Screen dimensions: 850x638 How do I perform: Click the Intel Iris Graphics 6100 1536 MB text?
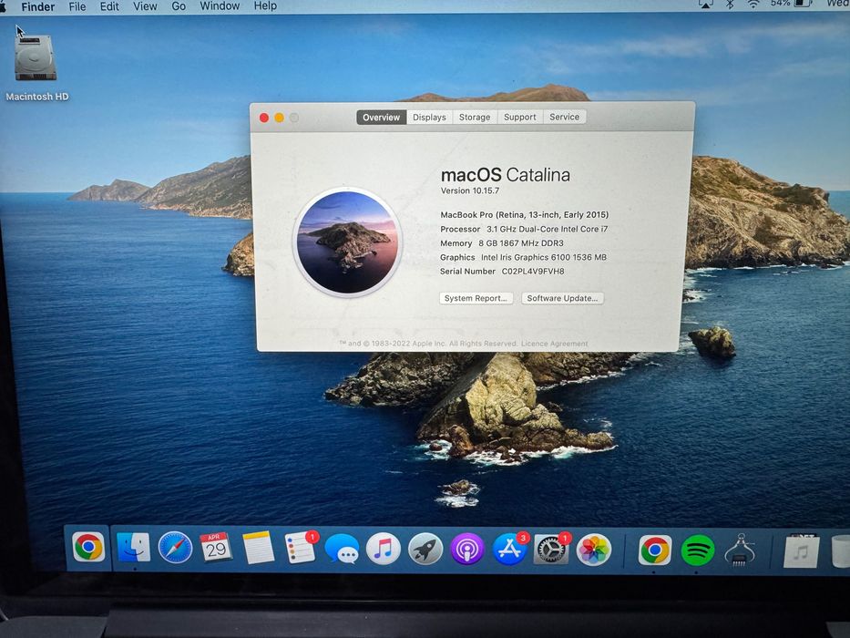[544, 257]
